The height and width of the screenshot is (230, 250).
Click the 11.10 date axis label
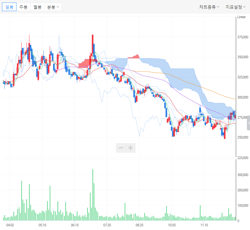(x=204, y=225)
